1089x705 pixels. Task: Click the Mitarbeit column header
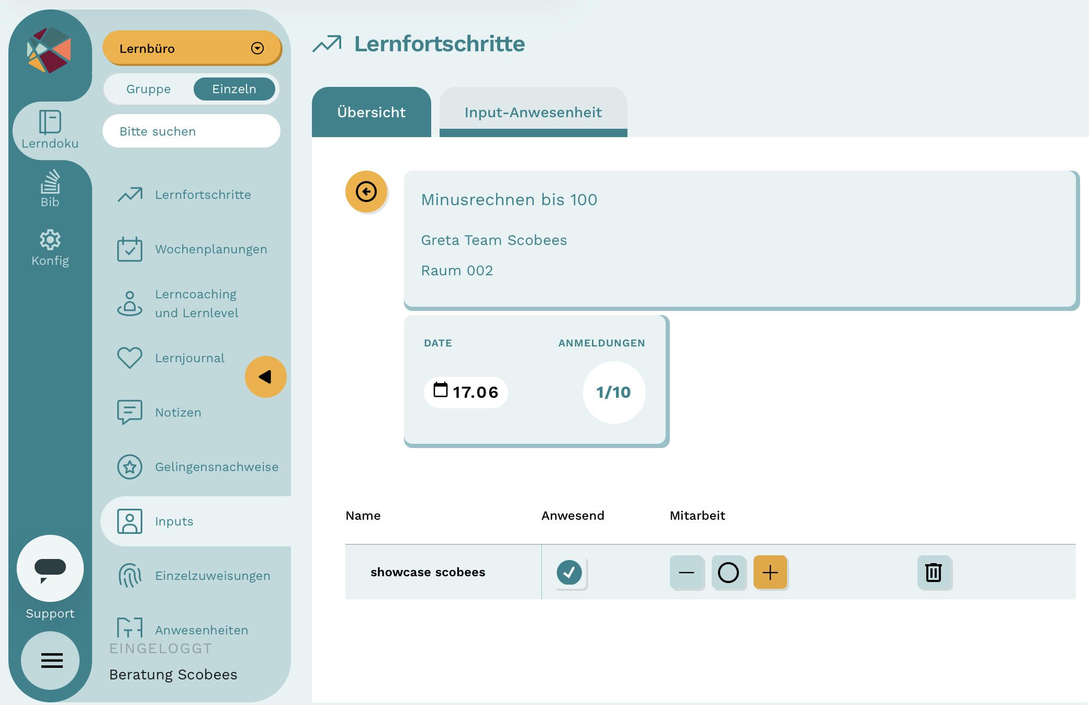coord(698,516)
